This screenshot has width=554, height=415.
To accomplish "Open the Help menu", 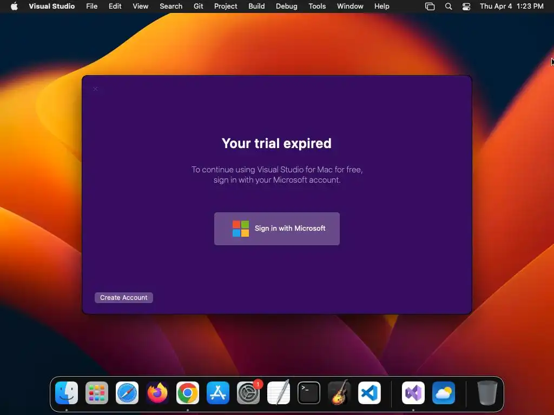I will pyautogui.click(x=382, y=6).
